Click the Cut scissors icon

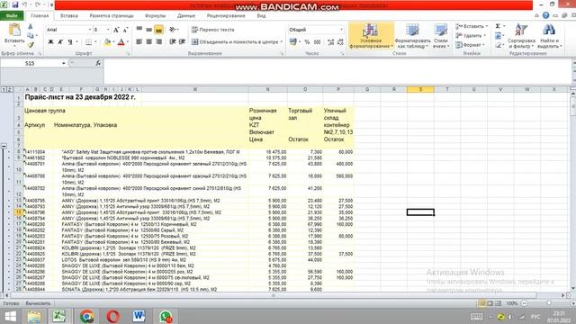pos(31,27)
